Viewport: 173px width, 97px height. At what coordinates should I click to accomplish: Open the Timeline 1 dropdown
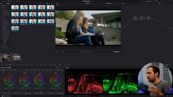88,4
